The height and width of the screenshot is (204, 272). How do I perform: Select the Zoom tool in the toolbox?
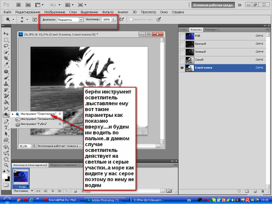coord(6,165)
